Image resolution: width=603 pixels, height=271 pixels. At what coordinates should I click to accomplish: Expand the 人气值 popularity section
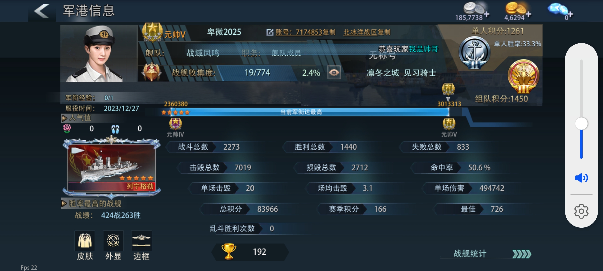64,118
